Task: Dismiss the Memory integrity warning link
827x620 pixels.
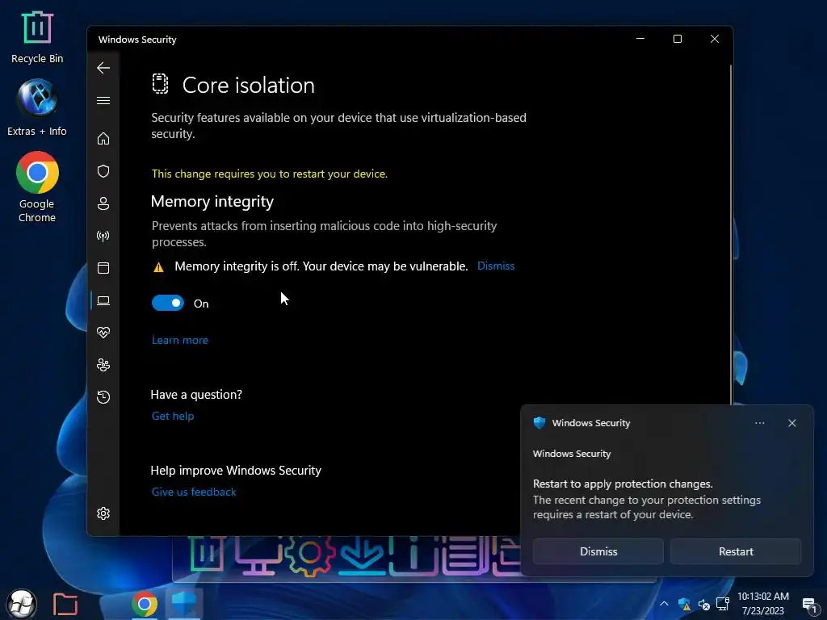Action: (496, 266)
